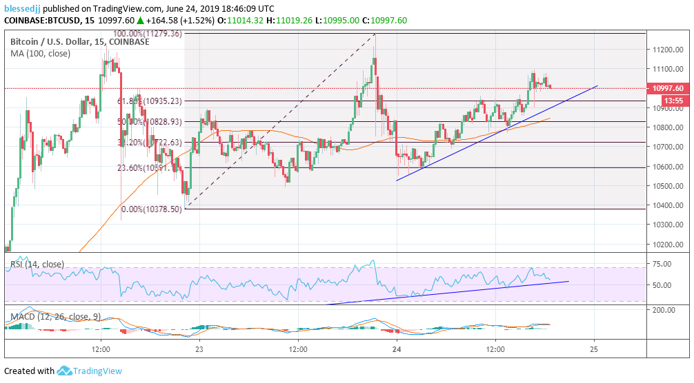
Task: Click the 25 date label on time axis
Action: (594, 349)
